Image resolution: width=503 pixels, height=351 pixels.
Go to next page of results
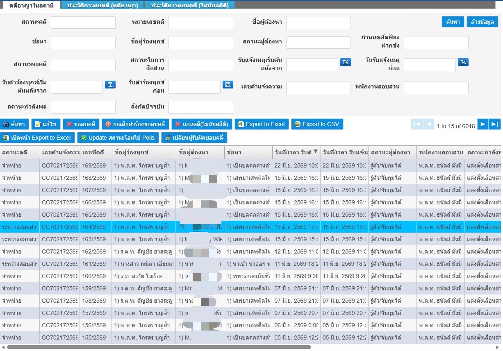tap(483, 124)
